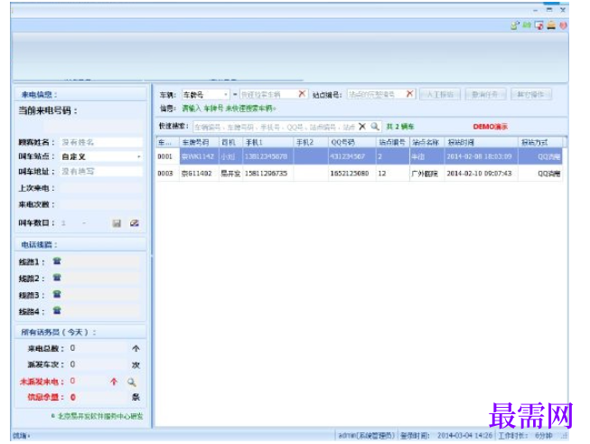Click the 报班时间 column header
This screenshot has height=444, width=590.
(481, 142)
